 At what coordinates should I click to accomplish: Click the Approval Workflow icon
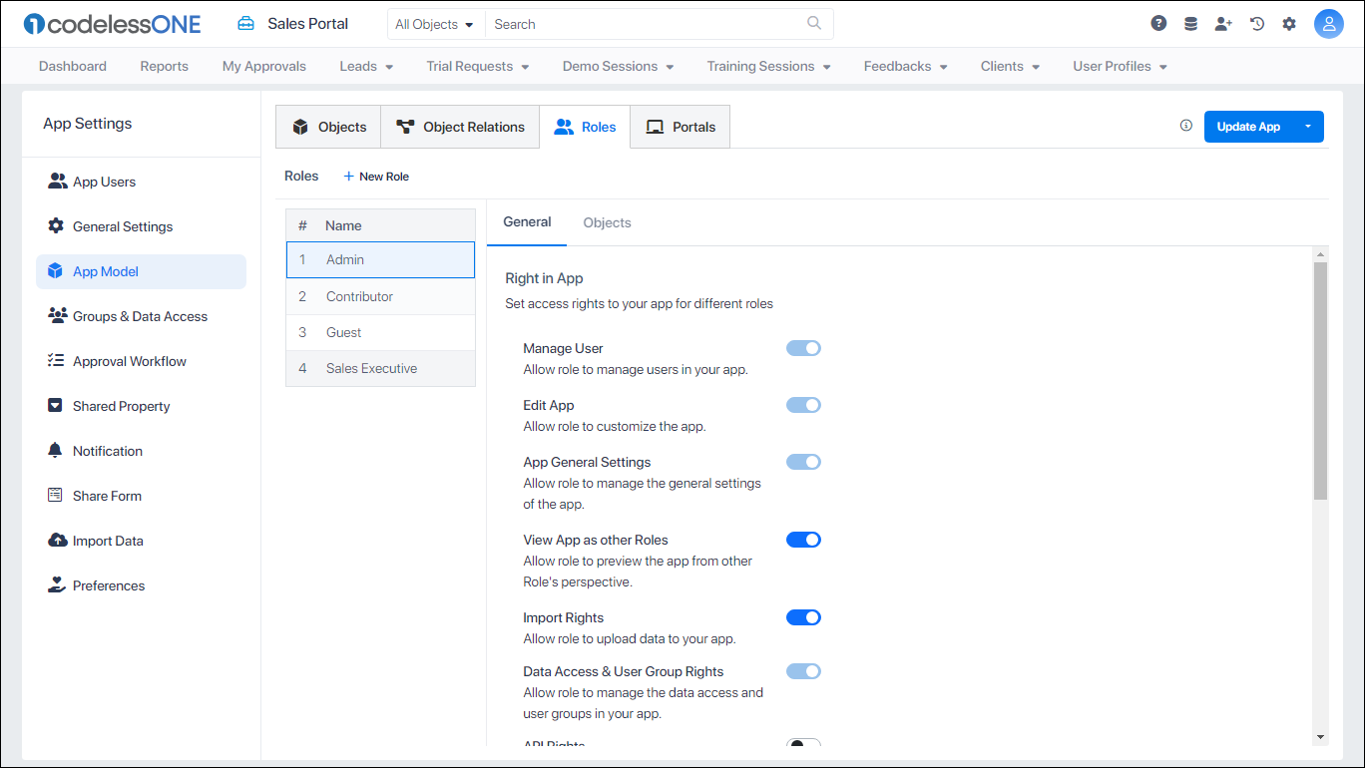click(x=55, y=361)
